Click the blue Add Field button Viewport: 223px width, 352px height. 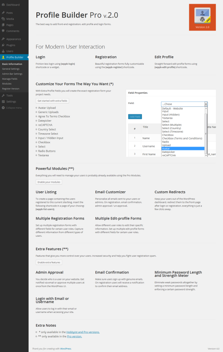tap(135, 117)
